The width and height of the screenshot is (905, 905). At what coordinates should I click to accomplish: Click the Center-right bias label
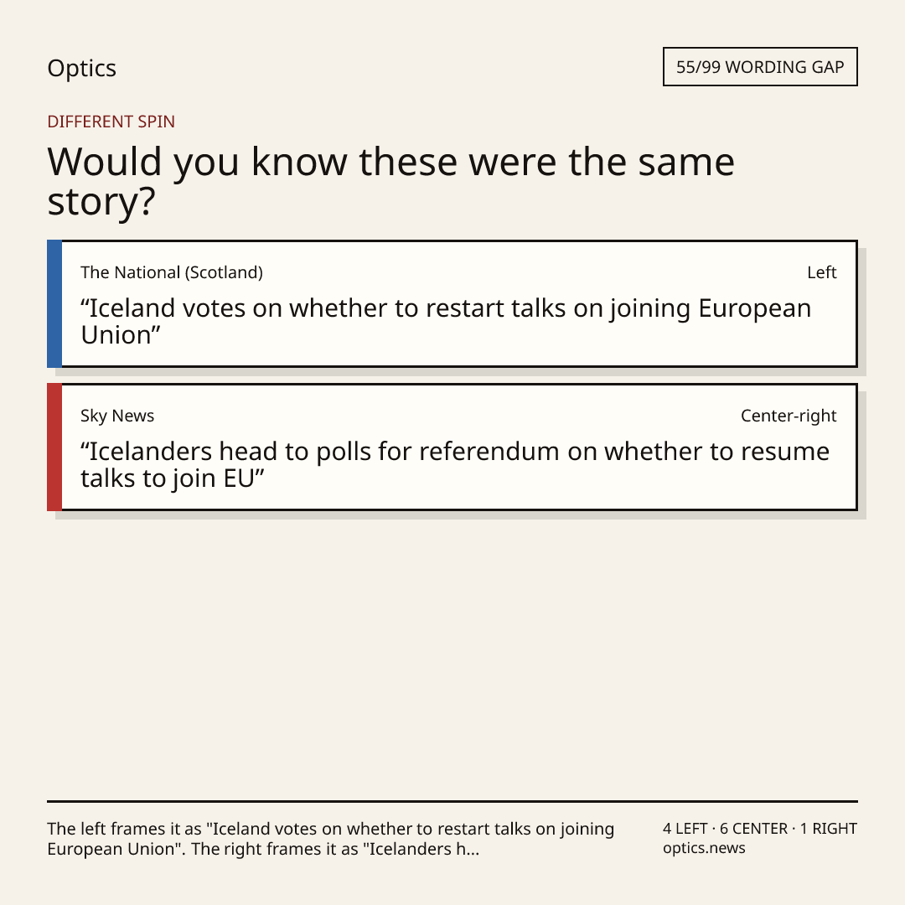[x=789, y=416]
